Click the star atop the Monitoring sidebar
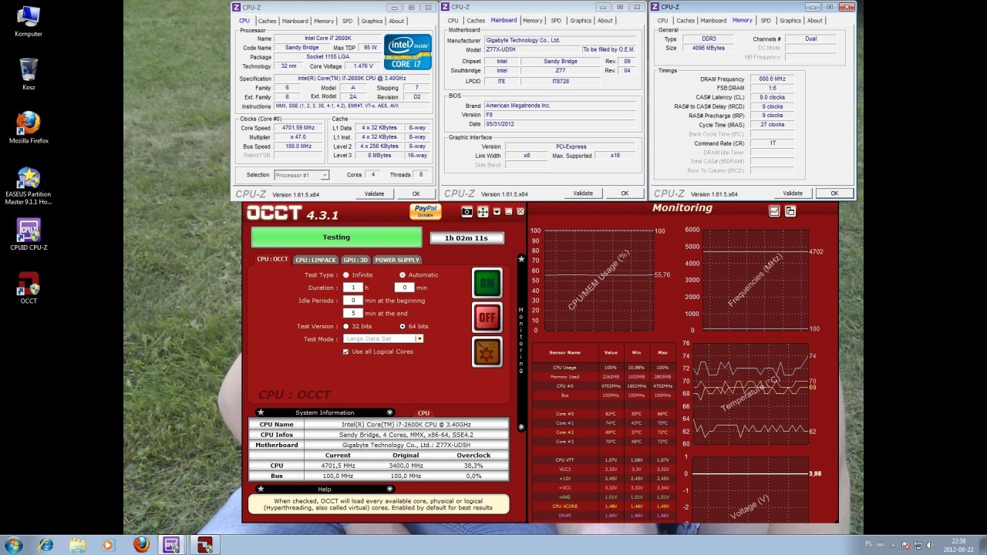This screenshot has height=555, width=987. pos(521,260)
